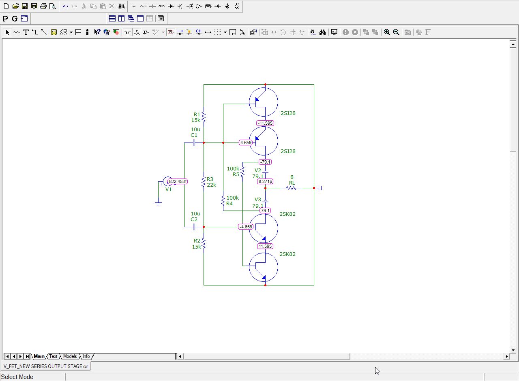Switch to Text mode tool
The width and height of the screenshot is (519, 381).
point(26,32)
